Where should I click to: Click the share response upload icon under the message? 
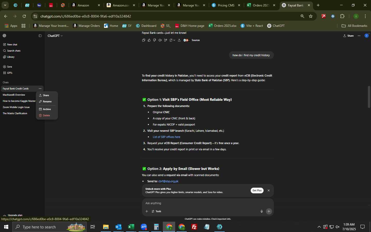(x=179, y=40)
